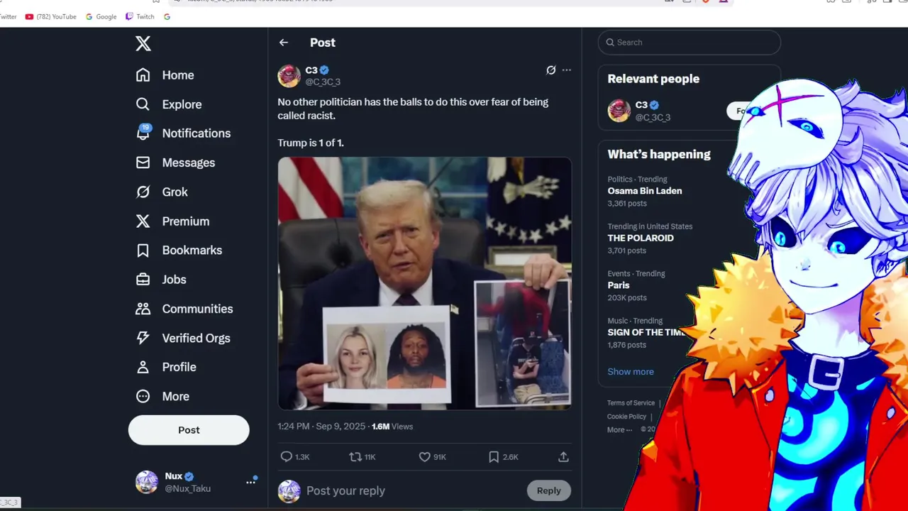Click the C3 author avatar

[289, 75]
